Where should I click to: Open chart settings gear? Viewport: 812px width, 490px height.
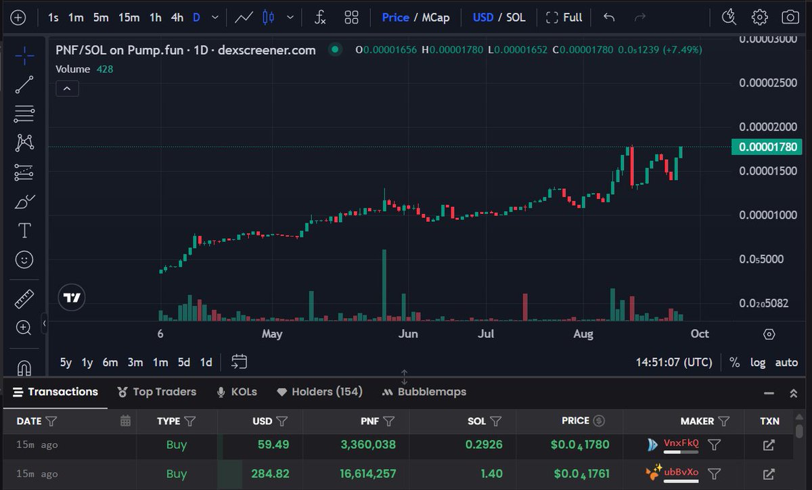[759, 18]
